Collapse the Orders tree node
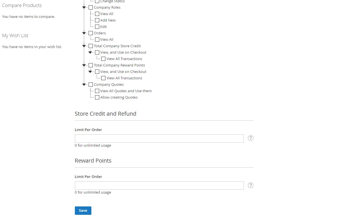This screenshot has width=342, height=219. (84, 33)
